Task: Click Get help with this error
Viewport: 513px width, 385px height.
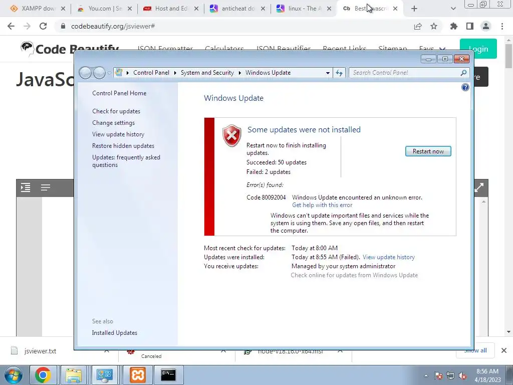Action: coord(322,205)
